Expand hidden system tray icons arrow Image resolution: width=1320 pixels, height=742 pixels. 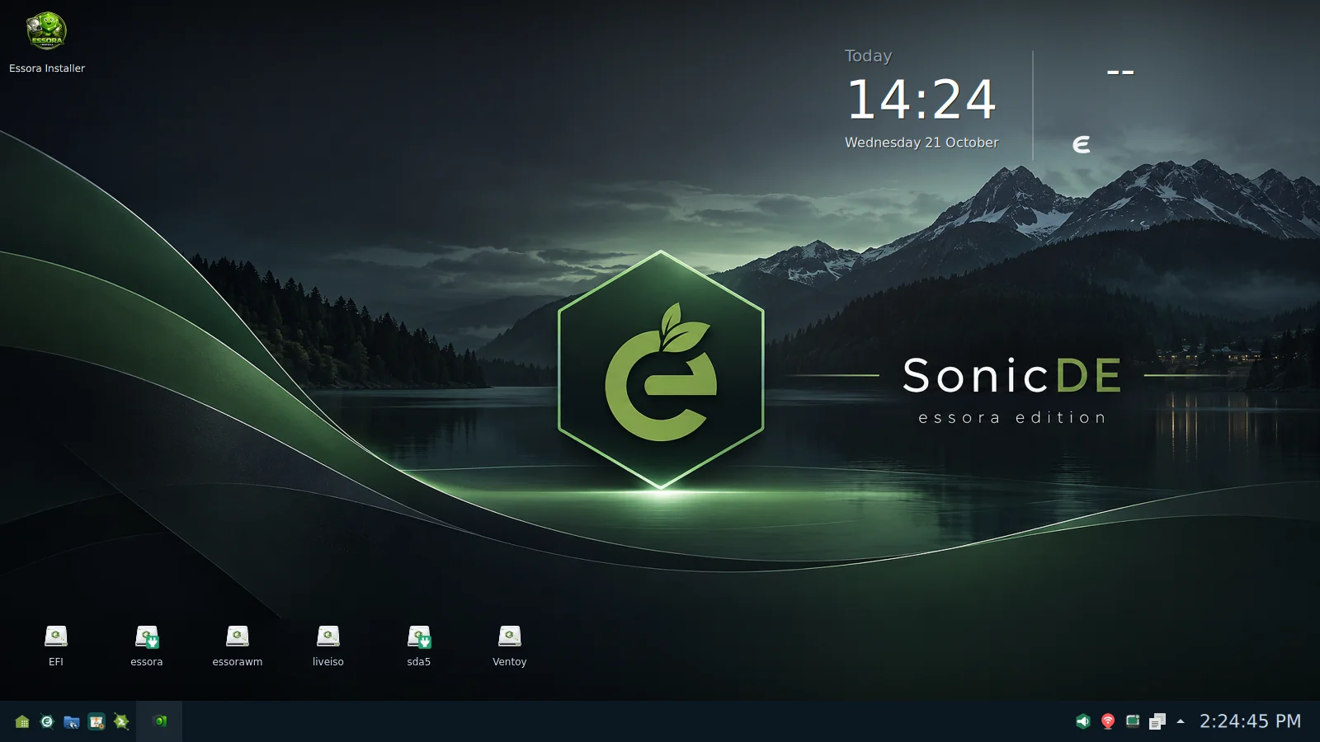pos(1181,721)
